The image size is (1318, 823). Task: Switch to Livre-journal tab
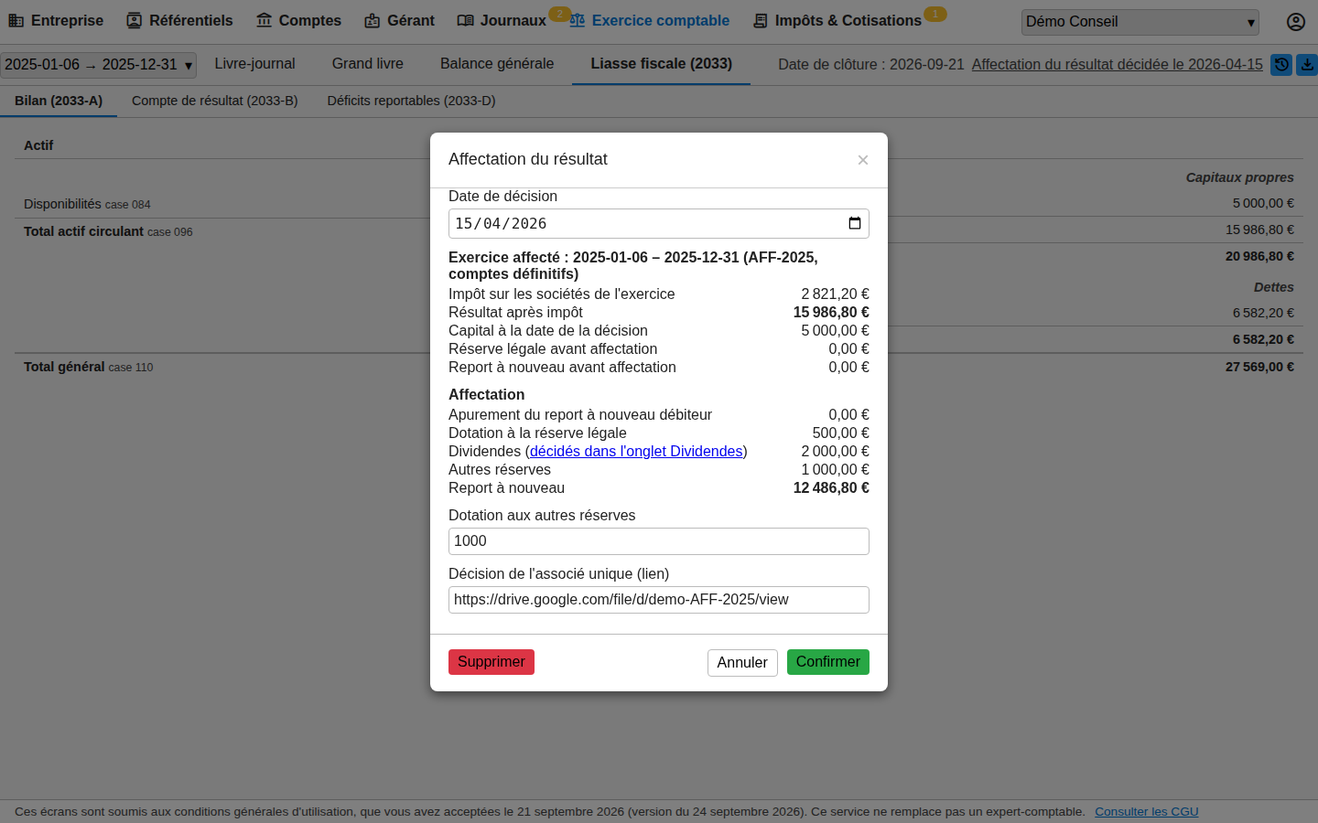[x=254, y=64]
